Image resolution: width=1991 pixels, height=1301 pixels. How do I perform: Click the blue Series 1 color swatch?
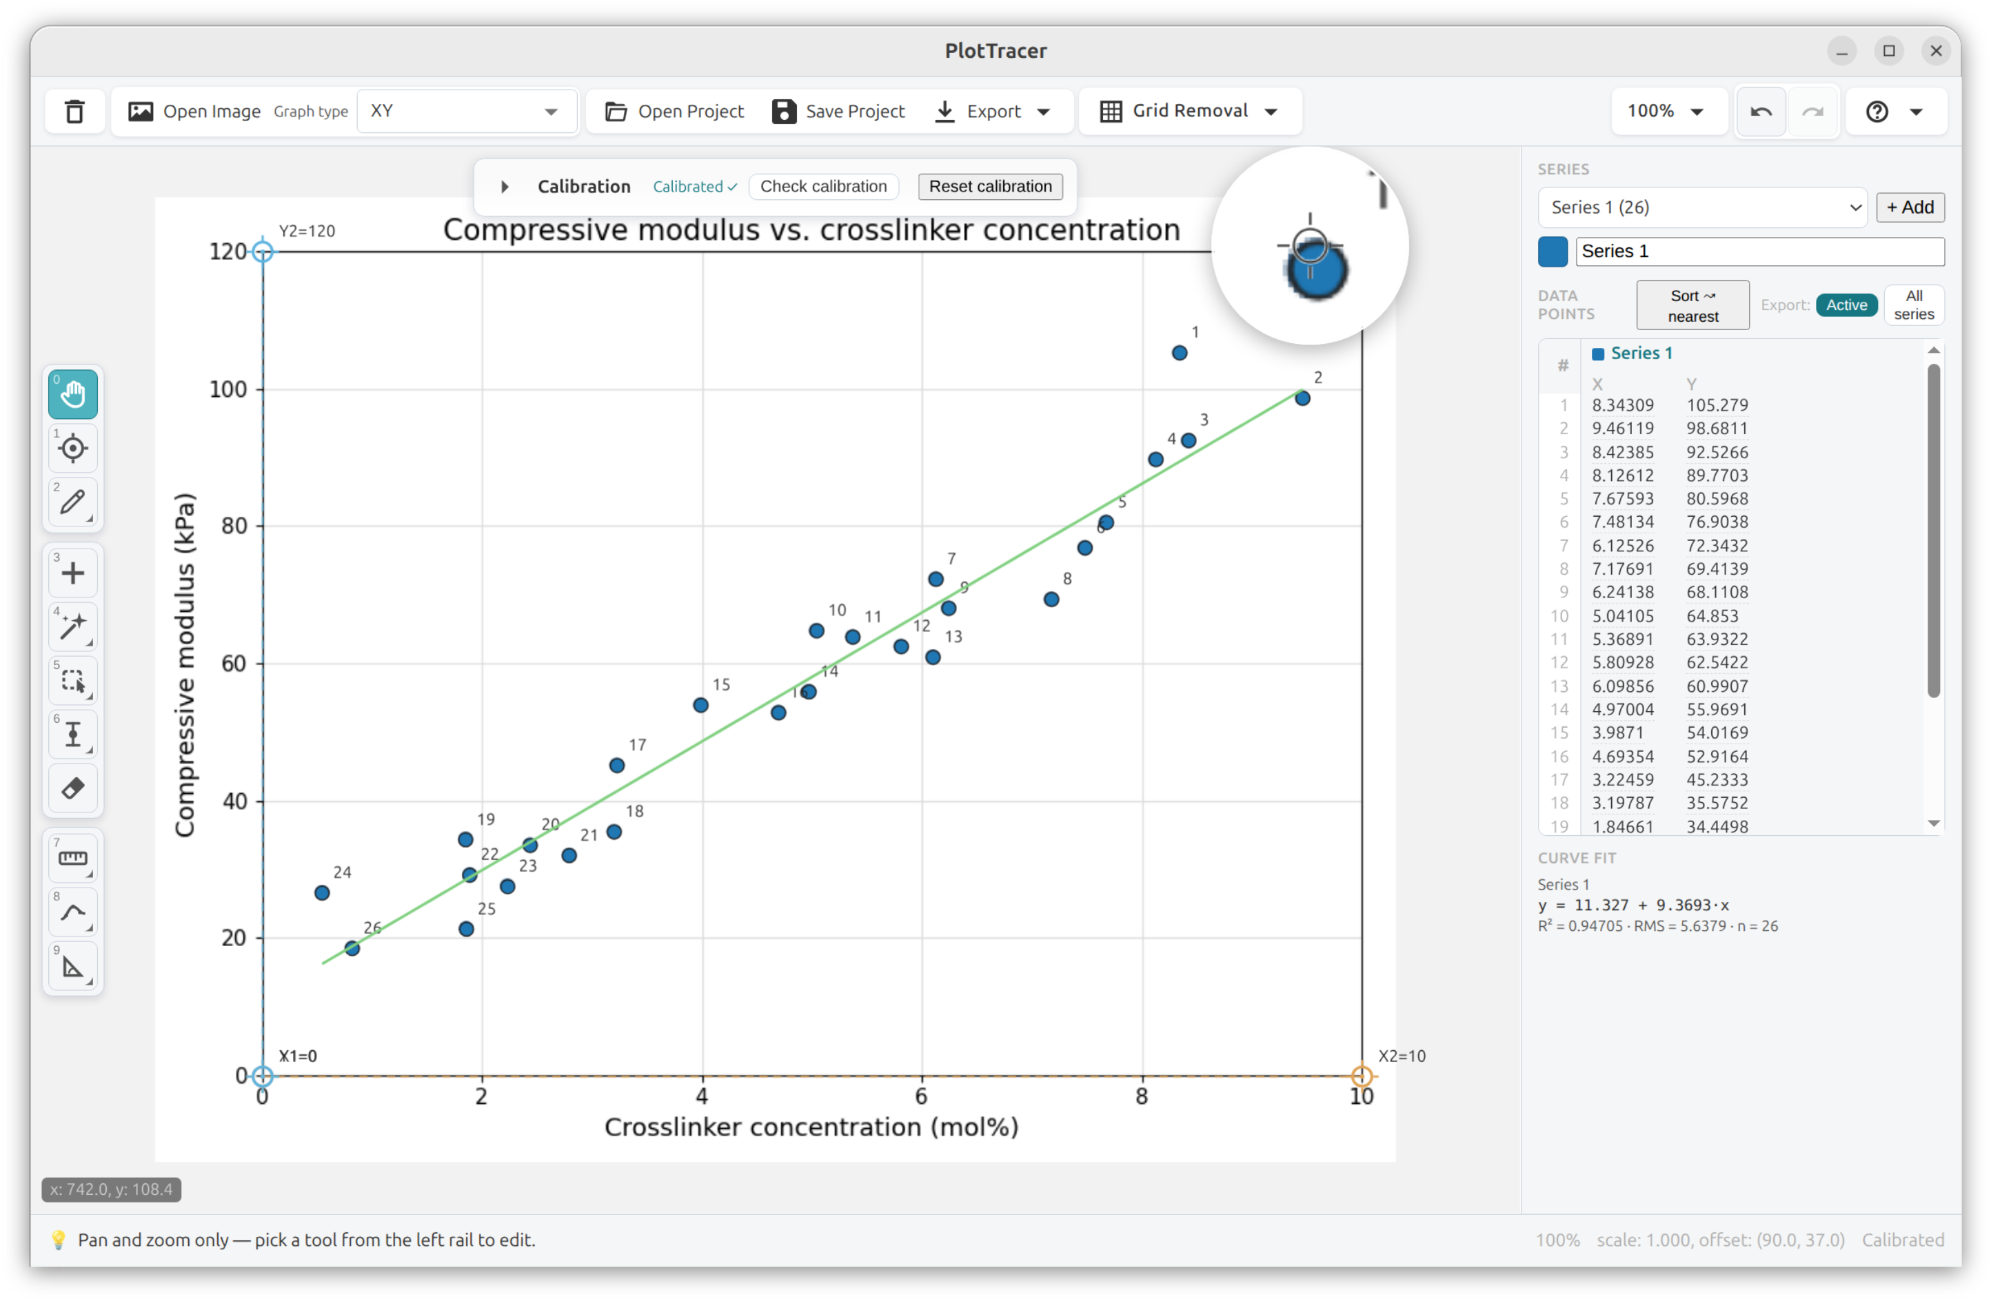[1553, 252]
